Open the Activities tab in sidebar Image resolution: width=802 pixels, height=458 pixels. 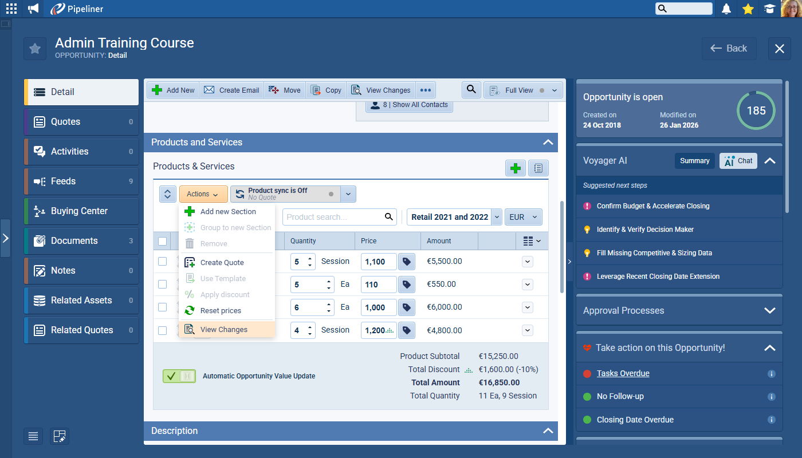[81, 151]
